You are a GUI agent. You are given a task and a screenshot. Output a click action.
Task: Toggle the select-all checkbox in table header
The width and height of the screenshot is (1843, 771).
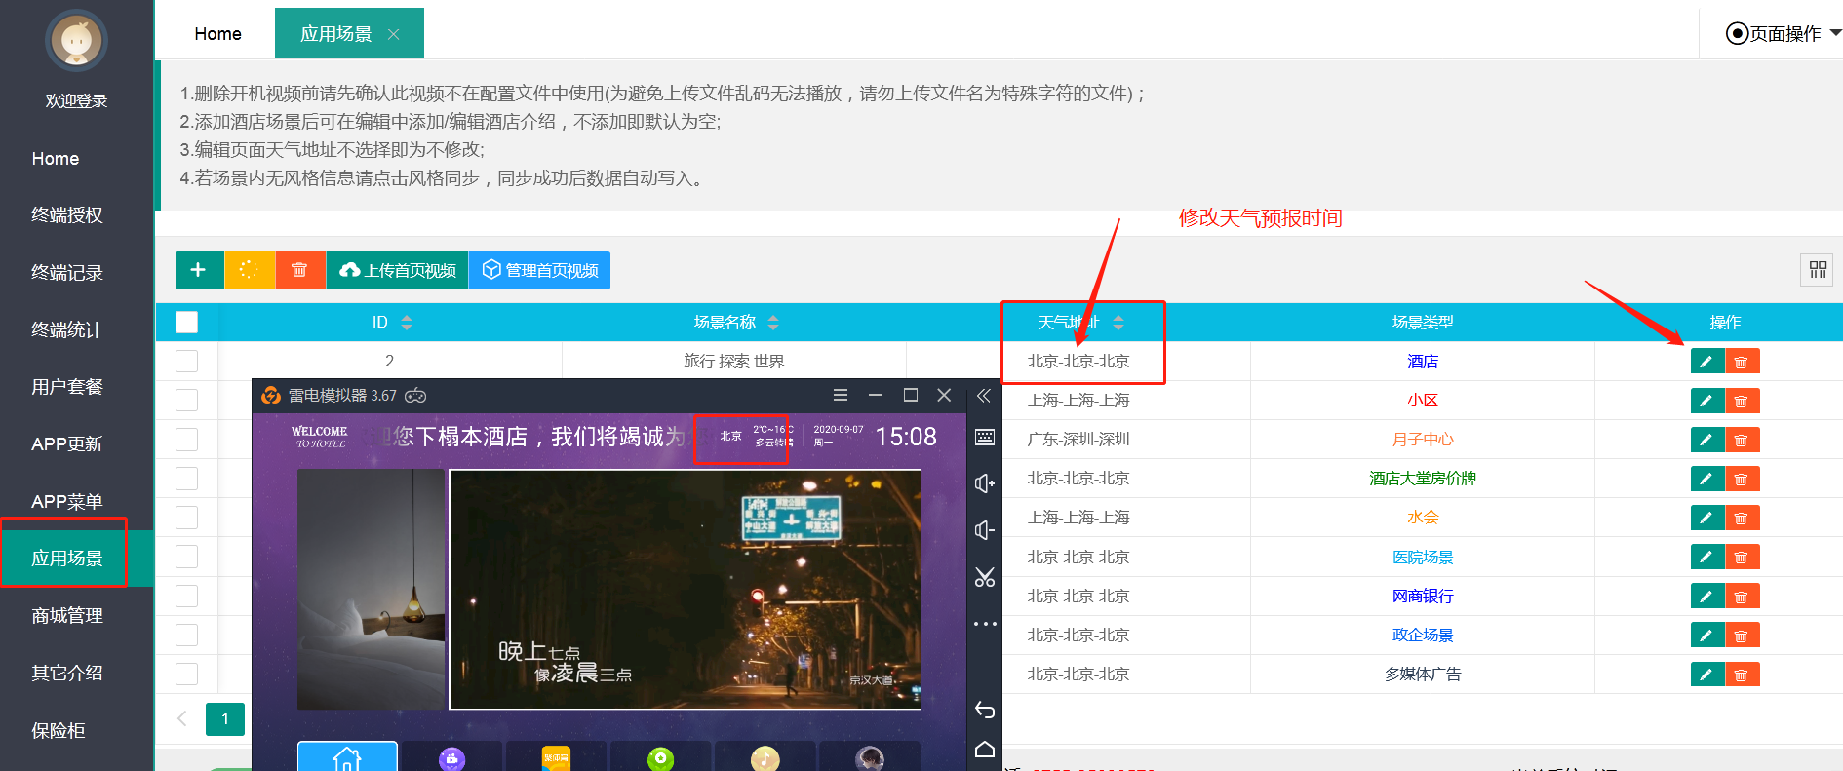[x=186, y=322]
